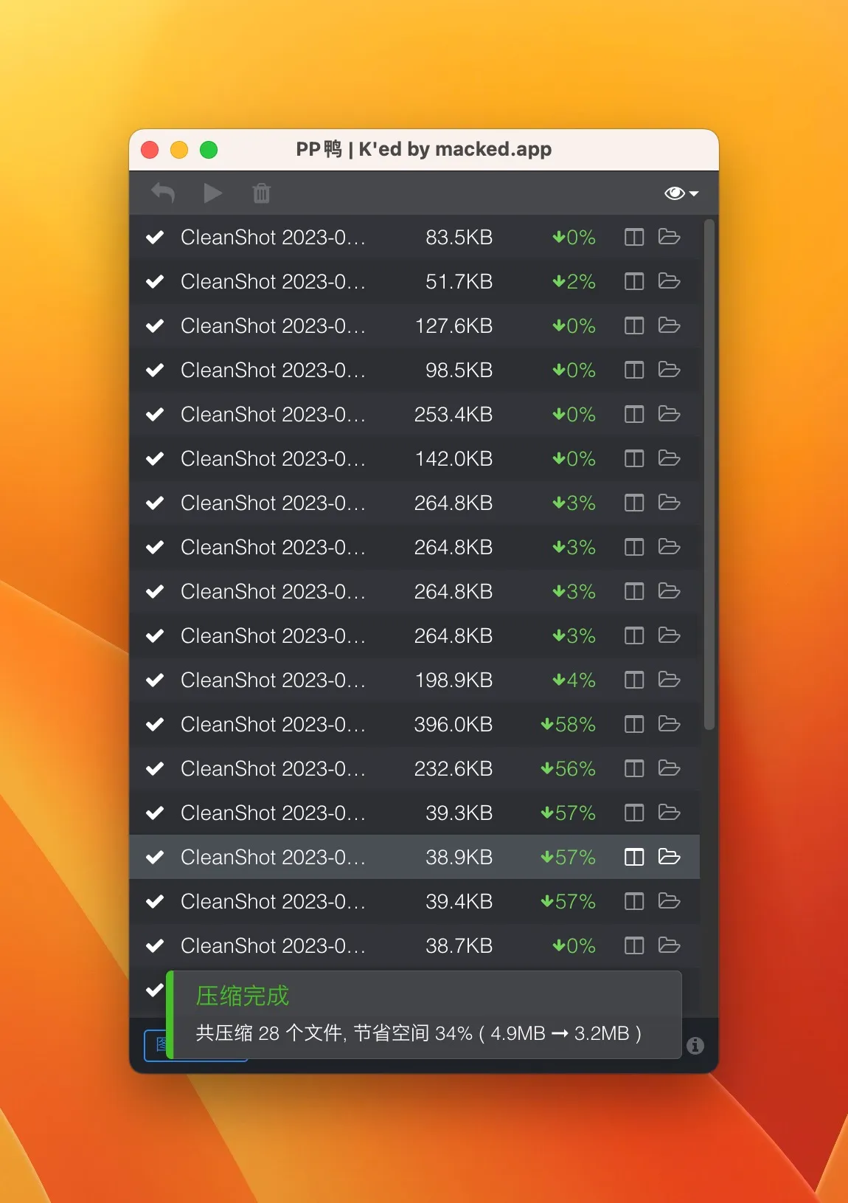This screenshot has height=1203, width=848.
Task: Open compare view for the 396.0KB file
Action: [x=633, y=725]
